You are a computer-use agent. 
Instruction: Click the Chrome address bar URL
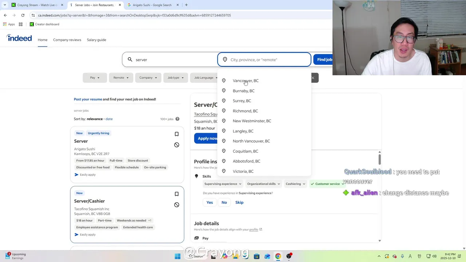coord(134,15)
